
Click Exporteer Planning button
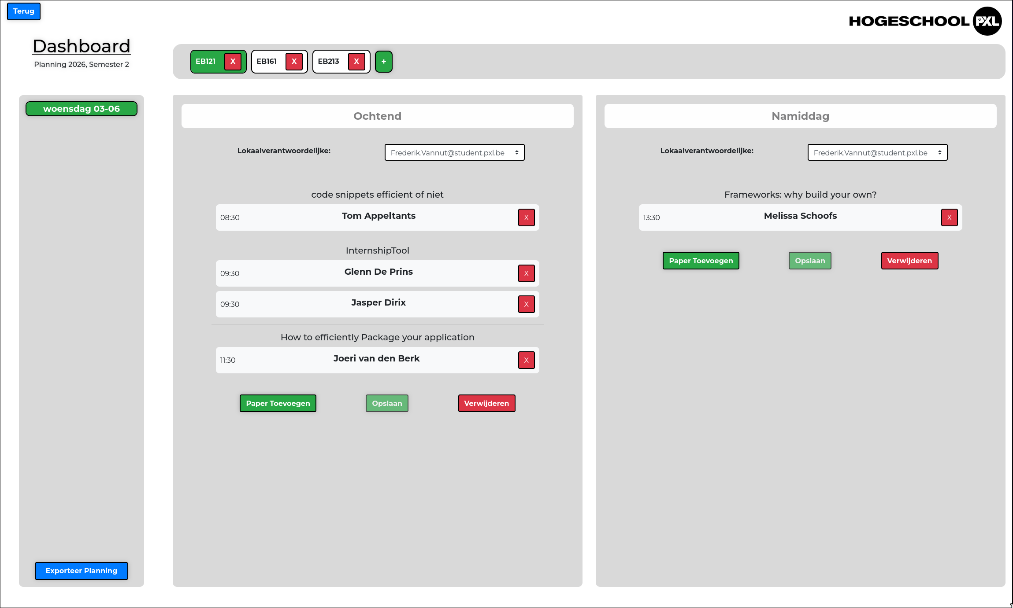82,571
